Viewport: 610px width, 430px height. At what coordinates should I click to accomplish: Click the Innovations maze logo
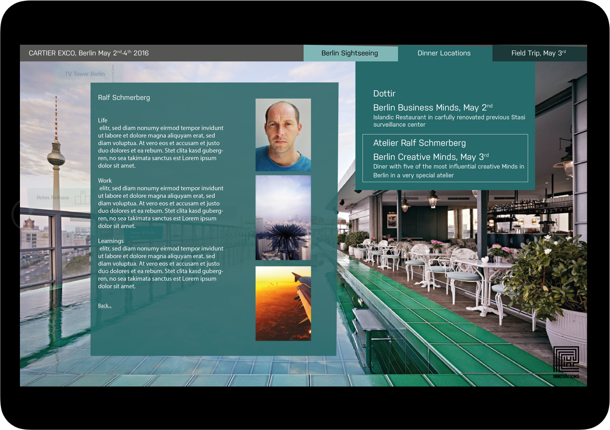(x=566, y=362)
